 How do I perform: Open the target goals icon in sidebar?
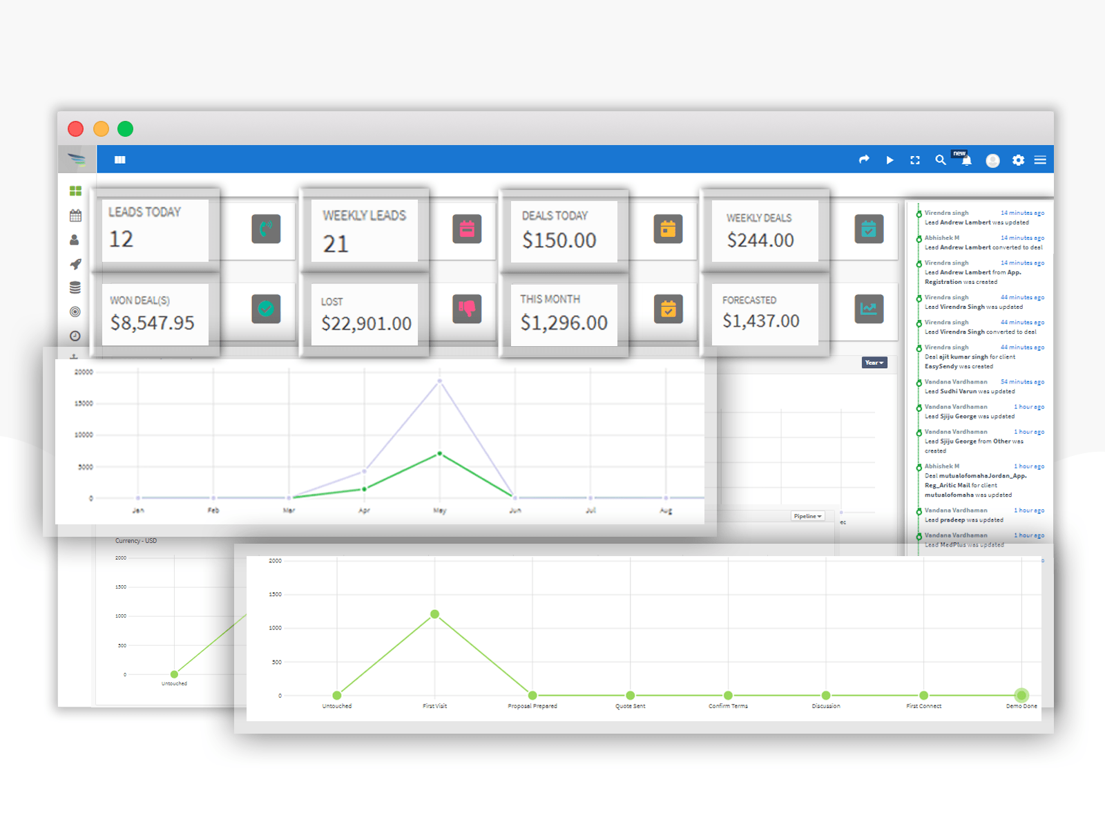(75, 312)
